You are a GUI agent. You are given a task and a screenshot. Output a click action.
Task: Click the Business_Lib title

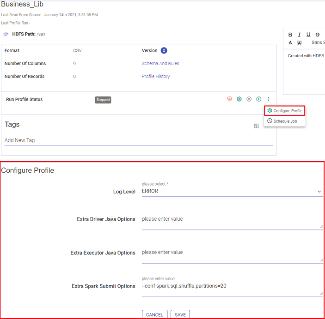22,4
